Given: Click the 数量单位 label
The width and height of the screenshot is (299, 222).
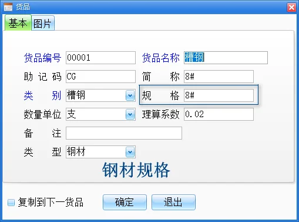Looking at the screenshot, I should coord(42,114).
